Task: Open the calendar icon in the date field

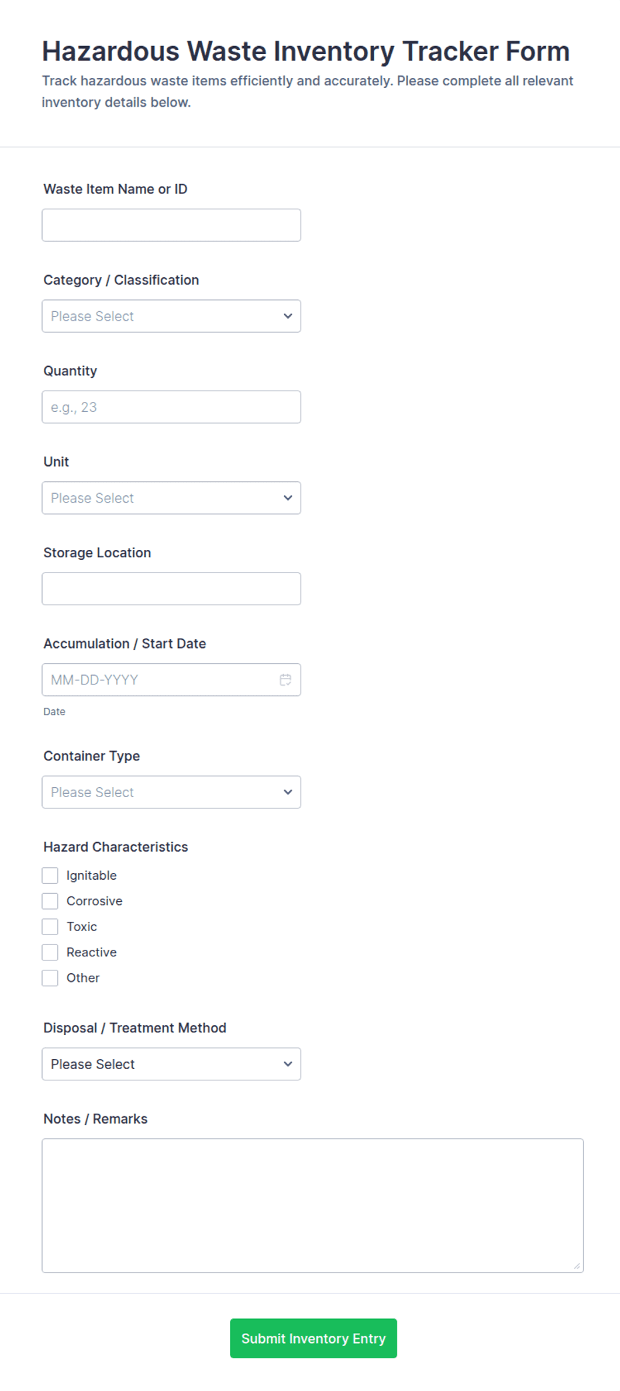Action: click(285, 680)
